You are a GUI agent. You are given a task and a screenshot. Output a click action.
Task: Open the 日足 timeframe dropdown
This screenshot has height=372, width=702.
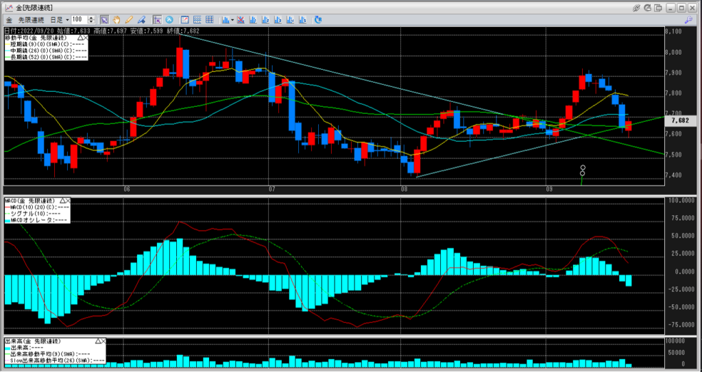point(60,20)
